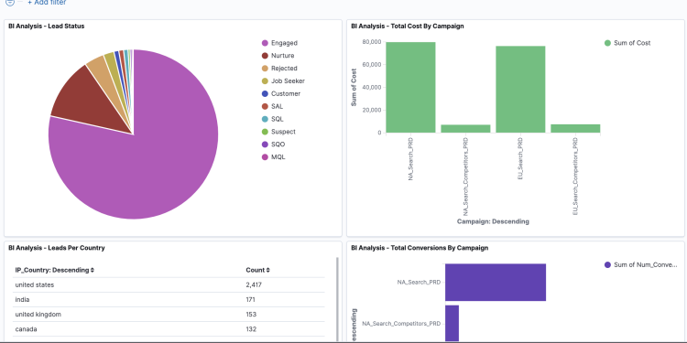This screenshot has height=343, width=687.
Task: Open the filter options icon near Add filter
Action: [10, 2]
